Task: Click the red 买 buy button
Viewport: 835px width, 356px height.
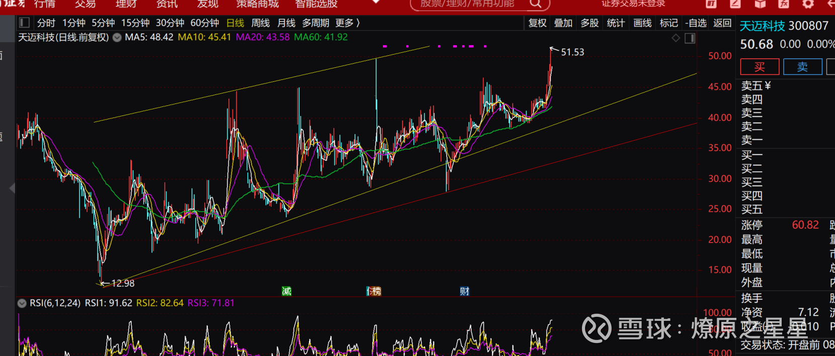Action: (x=760, y=67)
